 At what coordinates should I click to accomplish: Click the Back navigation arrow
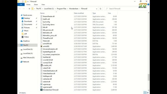[x=20, y=9]
